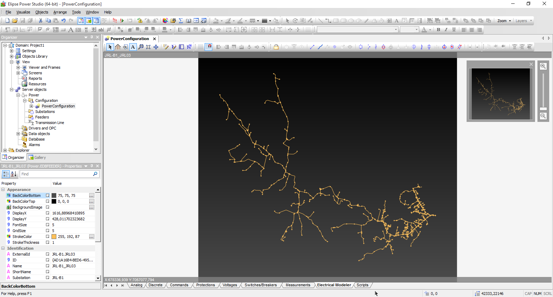Toggle BackColorBottom link checkbox
This screenshot has width=553, height=297.
[x=48, y=195]
